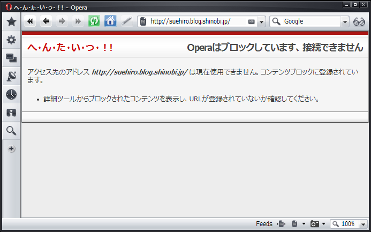Click the magnifier icon in Google search
The width and height of the screenshot is (371, 232).
[276, 21]
